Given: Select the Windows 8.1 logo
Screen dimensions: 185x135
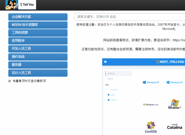Looking at the screenshot, I should pos(175,82).
